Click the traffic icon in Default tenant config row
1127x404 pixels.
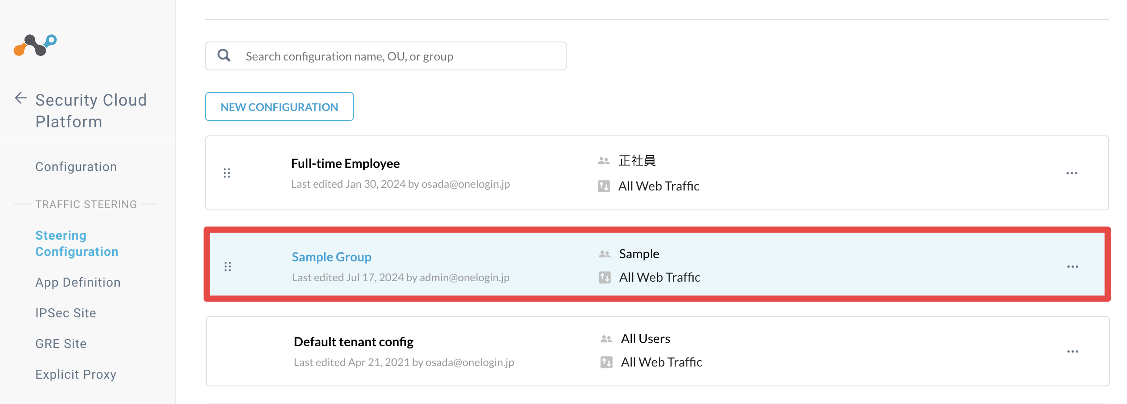pos(606,362)
